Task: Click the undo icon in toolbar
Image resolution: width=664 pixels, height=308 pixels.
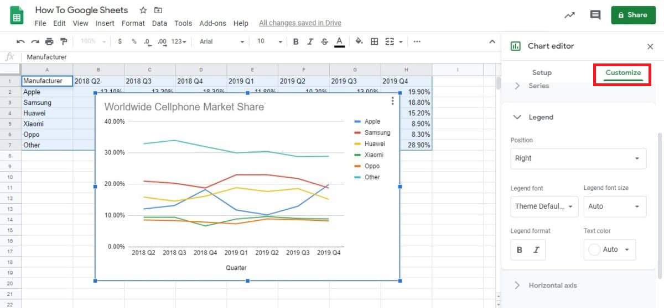Action: [x=20, y=41]
